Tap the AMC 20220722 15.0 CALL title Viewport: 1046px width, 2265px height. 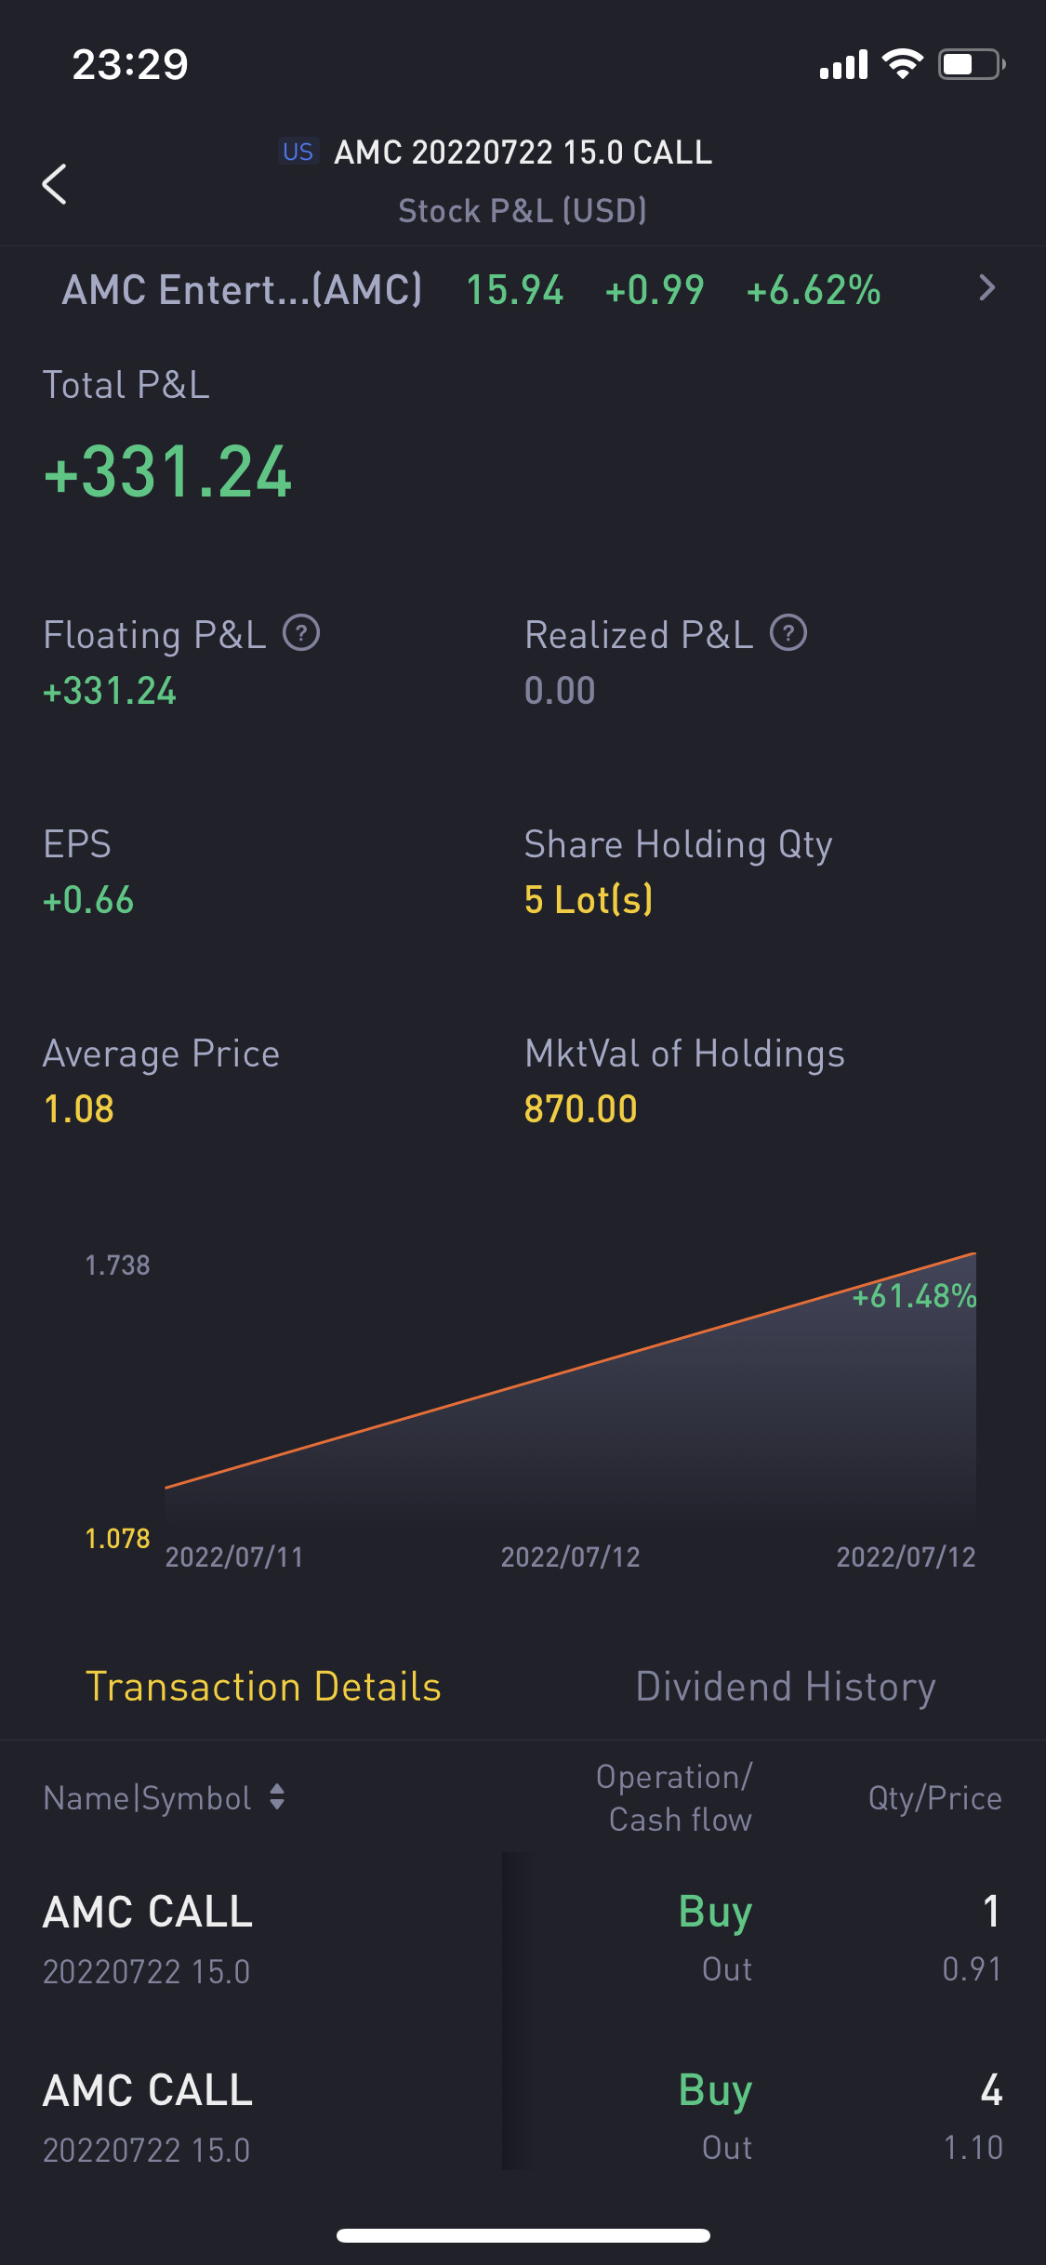523,152
